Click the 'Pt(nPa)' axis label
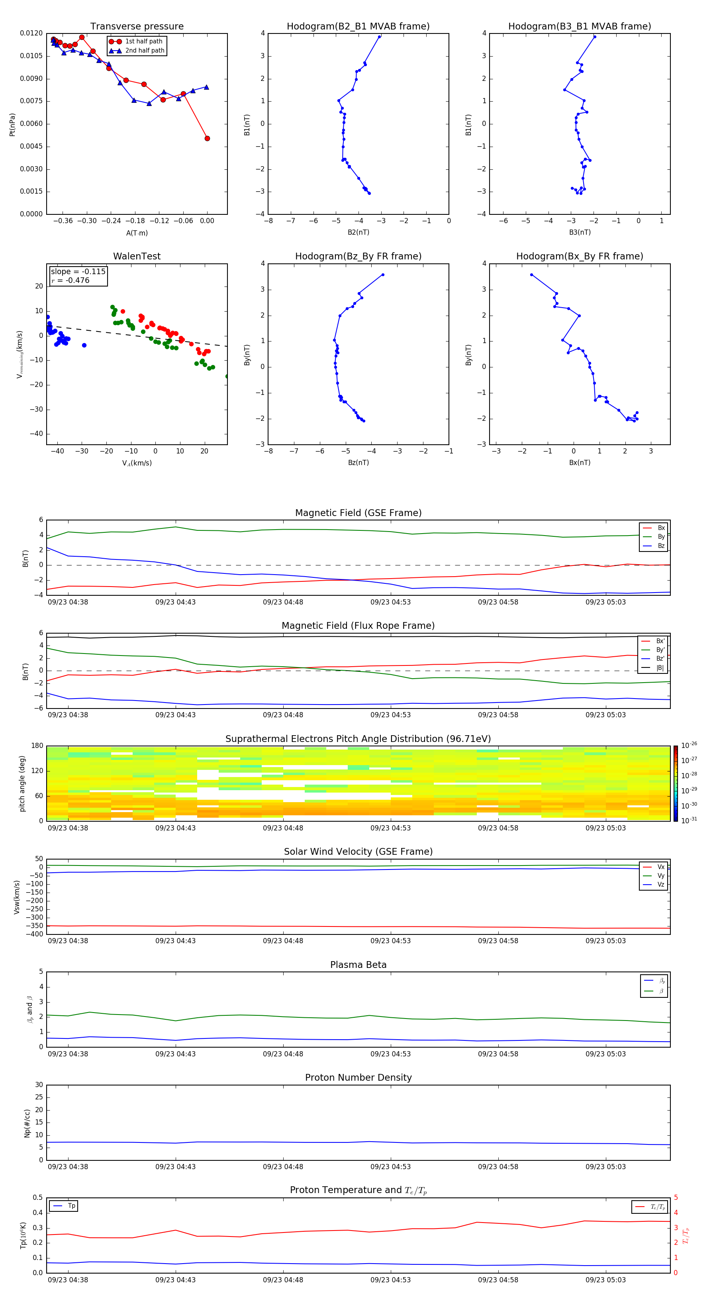The height and width of the screenshot is (1315, 717). tap(12, 124)
